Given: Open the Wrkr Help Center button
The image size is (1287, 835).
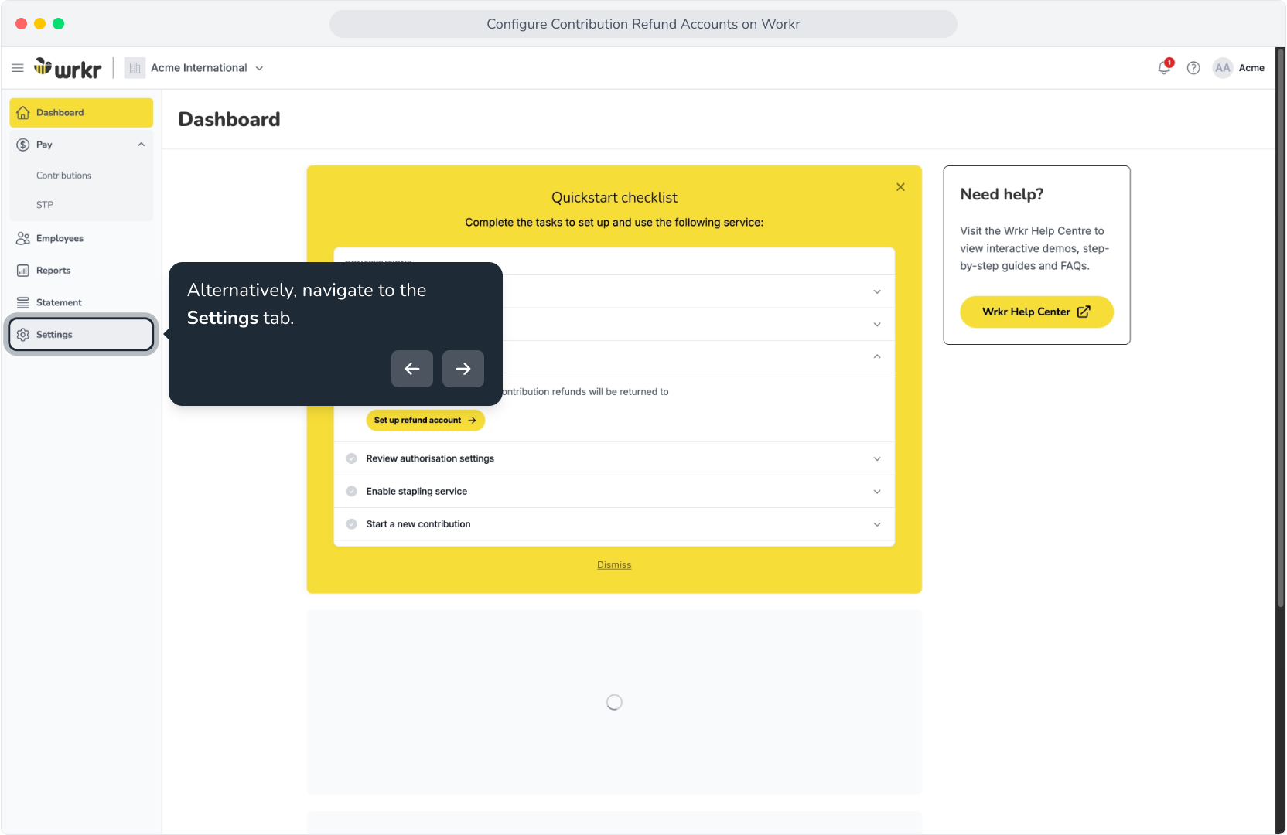Looking at the screenshot, I should pyautogui.click(x=1036, y=312).
